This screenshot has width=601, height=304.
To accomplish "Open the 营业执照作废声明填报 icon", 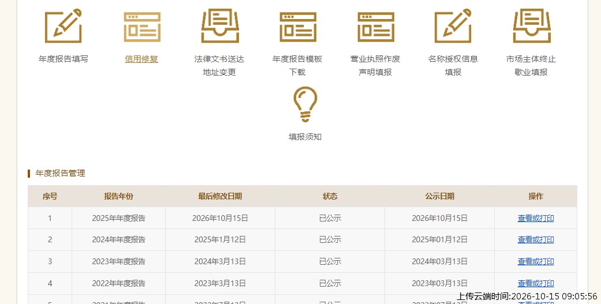I will tap(376, 27).
